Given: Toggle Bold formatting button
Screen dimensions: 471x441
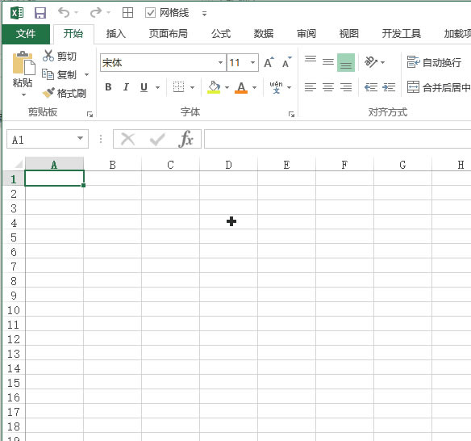Looking at the screenshot, I should [108, 87].
